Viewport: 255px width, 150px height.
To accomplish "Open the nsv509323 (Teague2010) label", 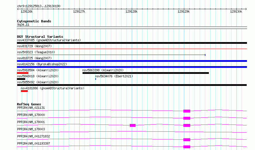I will click(36, 52).
